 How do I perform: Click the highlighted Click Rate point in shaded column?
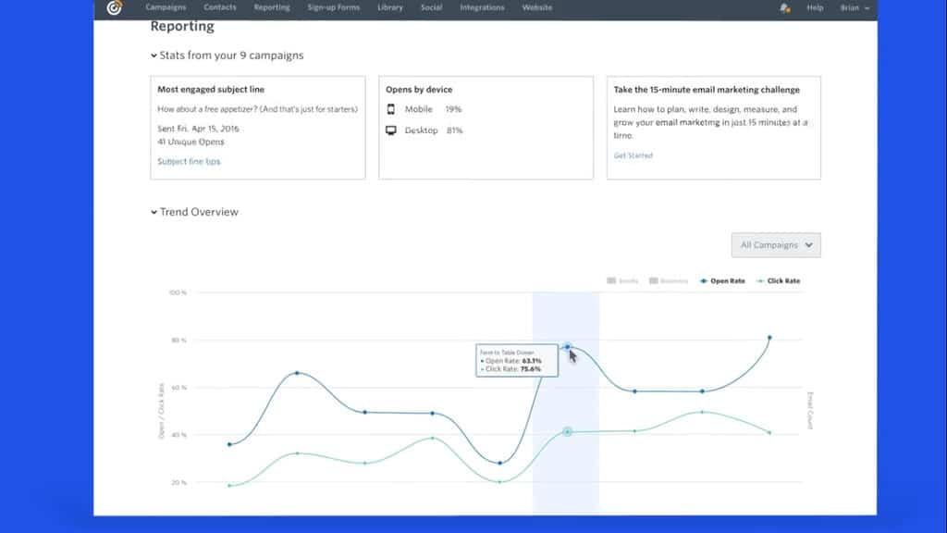click(x=567, y=431)
